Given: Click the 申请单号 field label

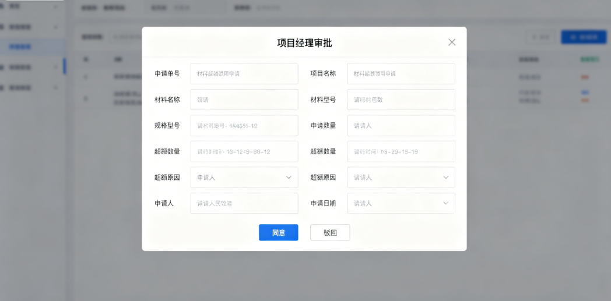Looking at the screenshot, I should (x=167, y=73).
